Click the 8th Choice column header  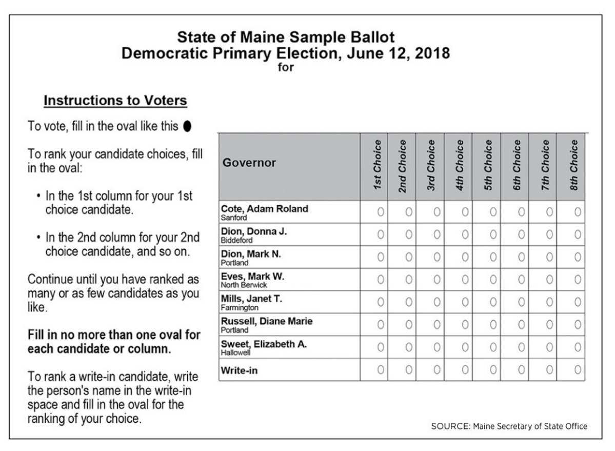(574, 166)
